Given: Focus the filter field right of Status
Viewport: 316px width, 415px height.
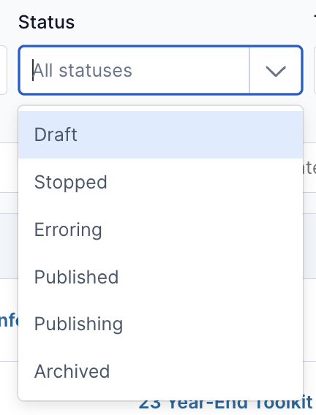Looking at the screenshot, I should [315, 70].
